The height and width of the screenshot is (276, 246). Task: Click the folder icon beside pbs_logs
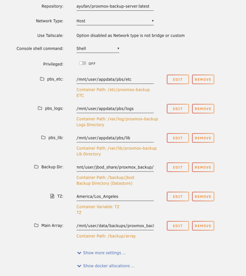(x=40, y=108)
